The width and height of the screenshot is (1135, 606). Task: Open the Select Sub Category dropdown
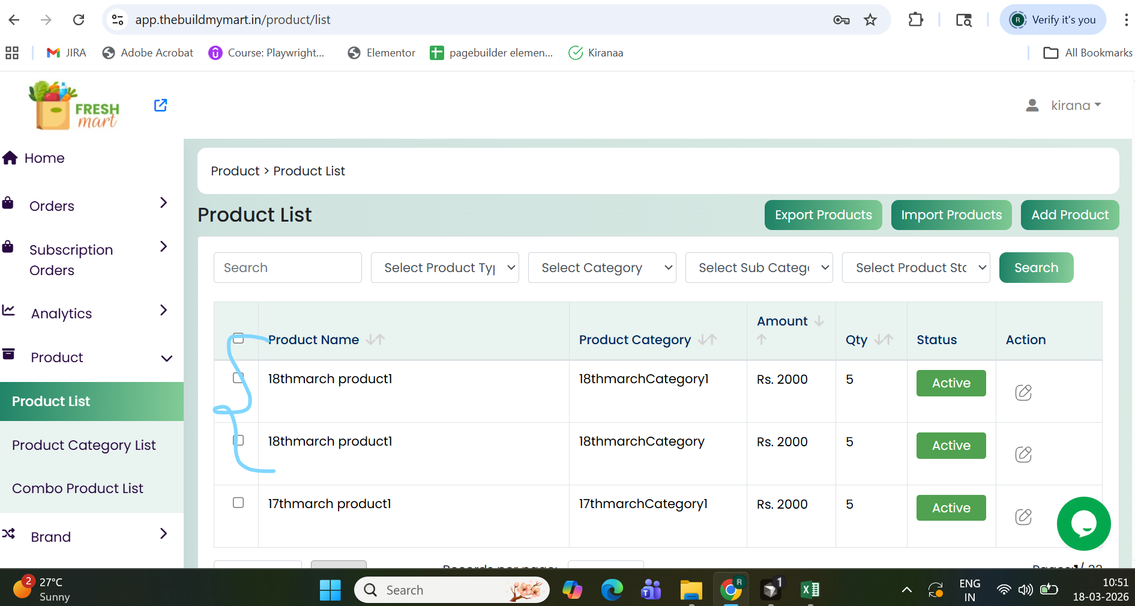[759, 267]
